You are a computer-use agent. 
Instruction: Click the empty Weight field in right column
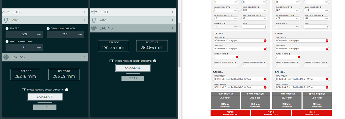tap(316, 27)
